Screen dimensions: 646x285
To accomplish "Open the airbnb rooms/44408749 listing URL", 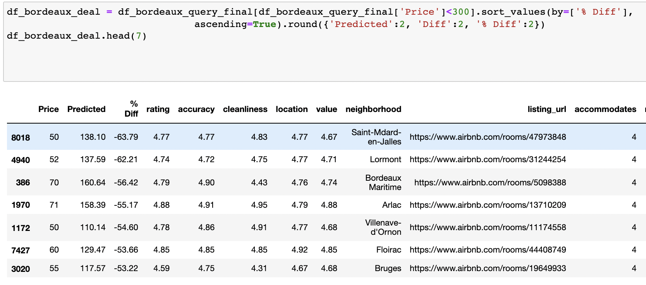I will pyautogui.click(x=488, y=250).
